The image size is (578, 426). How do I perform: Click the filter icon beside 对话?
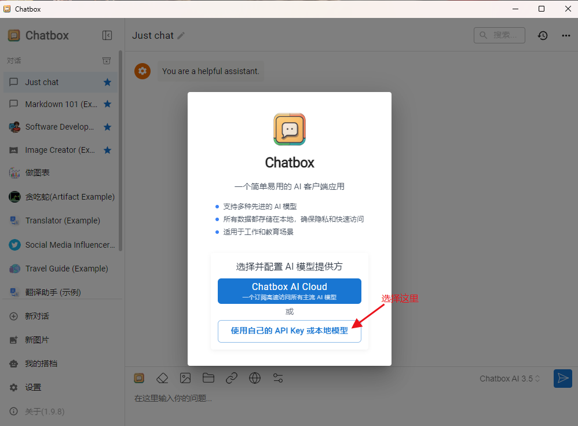pos(107,60)
